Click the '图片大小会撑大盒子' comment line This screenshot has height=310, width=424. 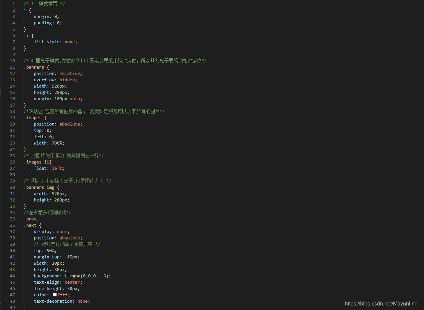tap(68, 181)
